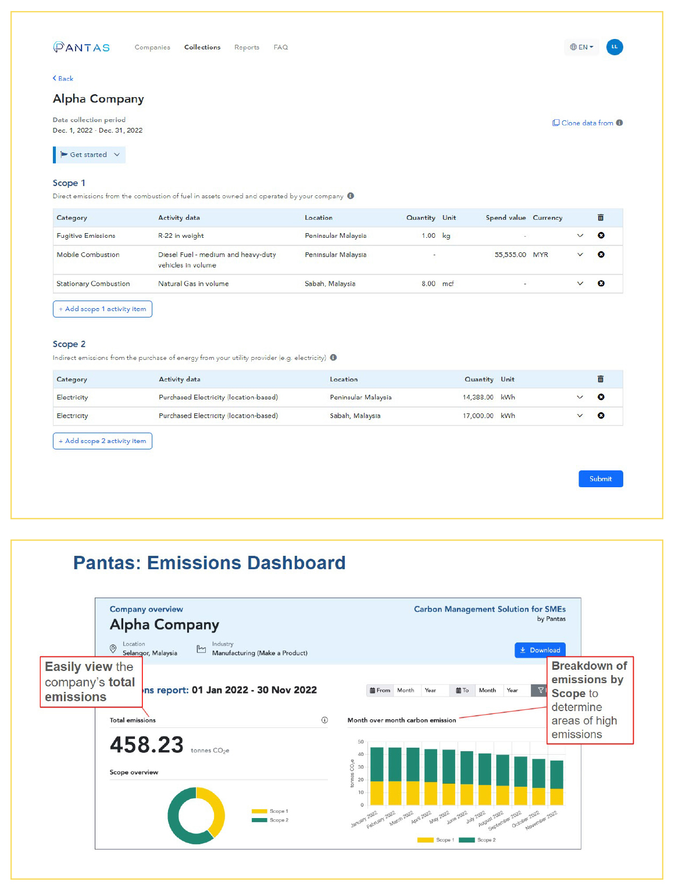Remove the Peninsular Malaysia electricity row
This screenshot has height=889, width=675.
(x=601, y=397)
